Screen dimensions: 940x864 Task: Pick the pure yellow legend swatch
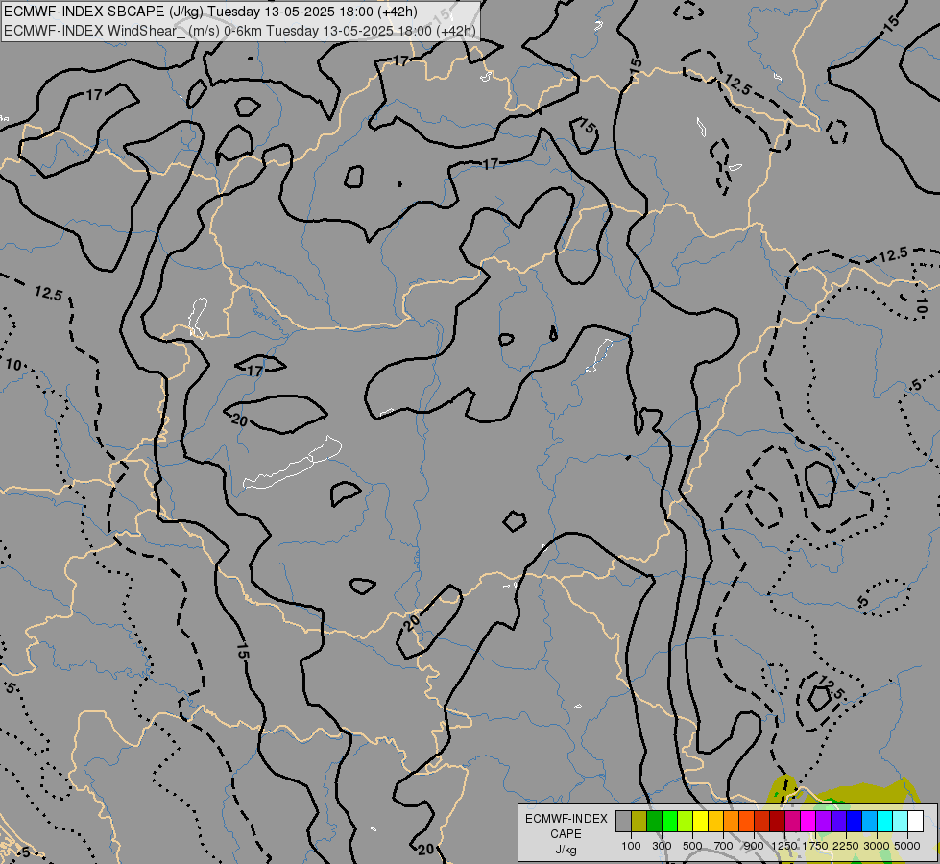[x=700, y=821]
